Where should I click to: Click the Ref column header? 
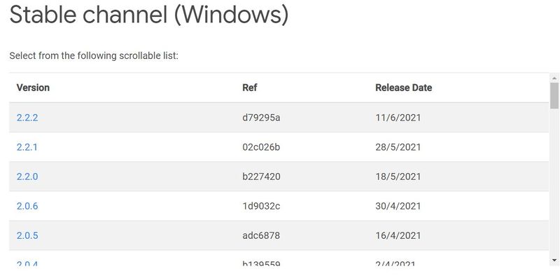coord(250,88)
